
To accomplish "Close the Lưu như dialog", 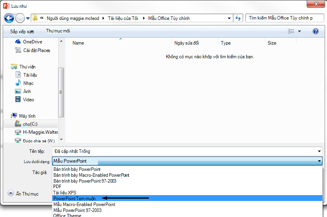I will coord(316,4).
